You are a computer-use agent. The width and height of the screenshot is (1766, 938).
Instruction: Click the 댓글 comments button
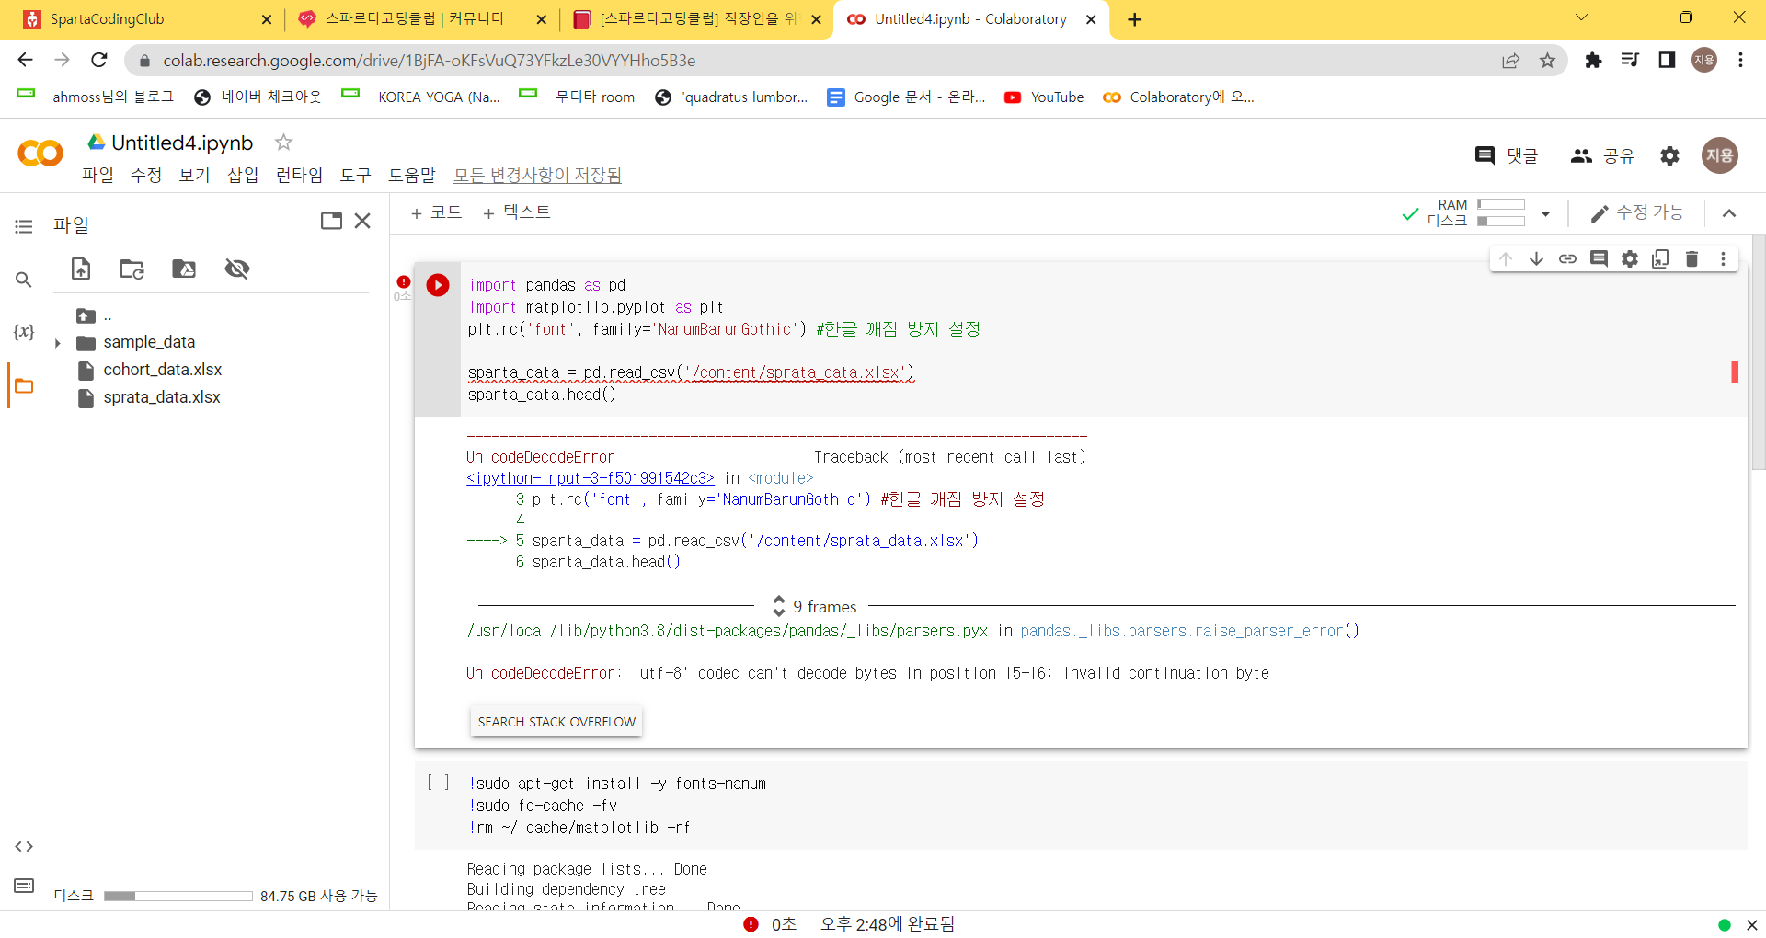tap(1507, 156)
